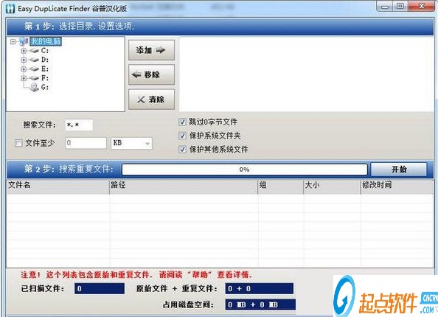The height and width of the screenshot is (317, 438).
Task: Click the C: drive label
Action: tap(45, 51)
